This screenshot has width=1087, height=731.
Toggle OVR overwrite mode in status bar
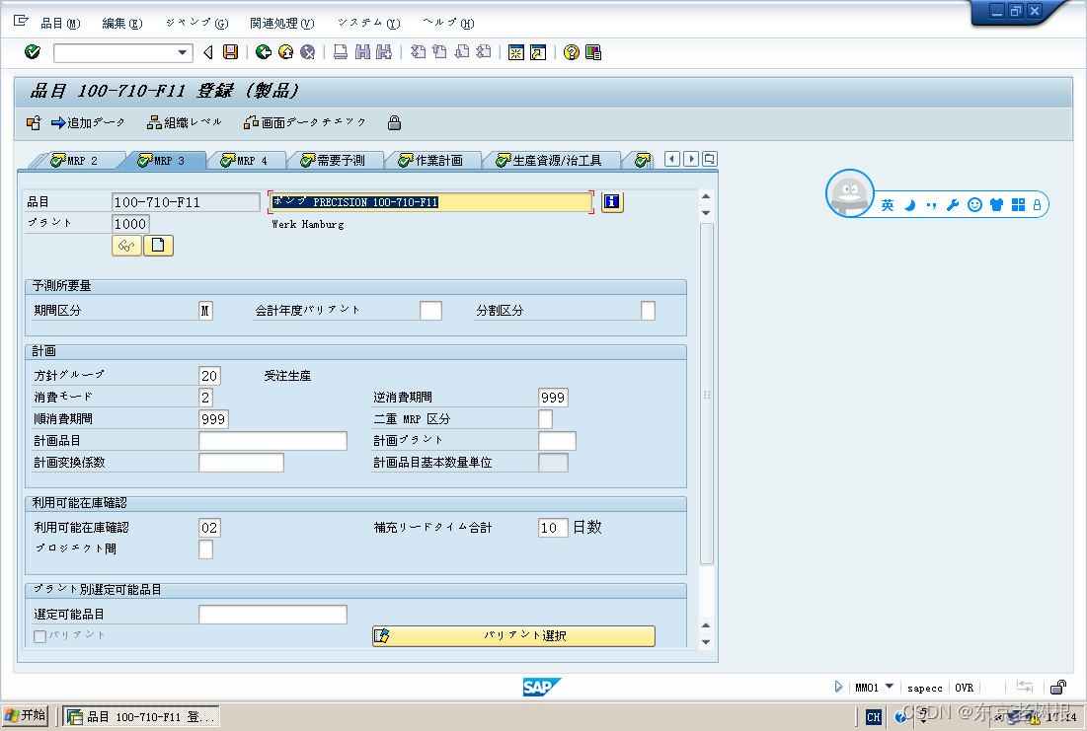[964, 688]
